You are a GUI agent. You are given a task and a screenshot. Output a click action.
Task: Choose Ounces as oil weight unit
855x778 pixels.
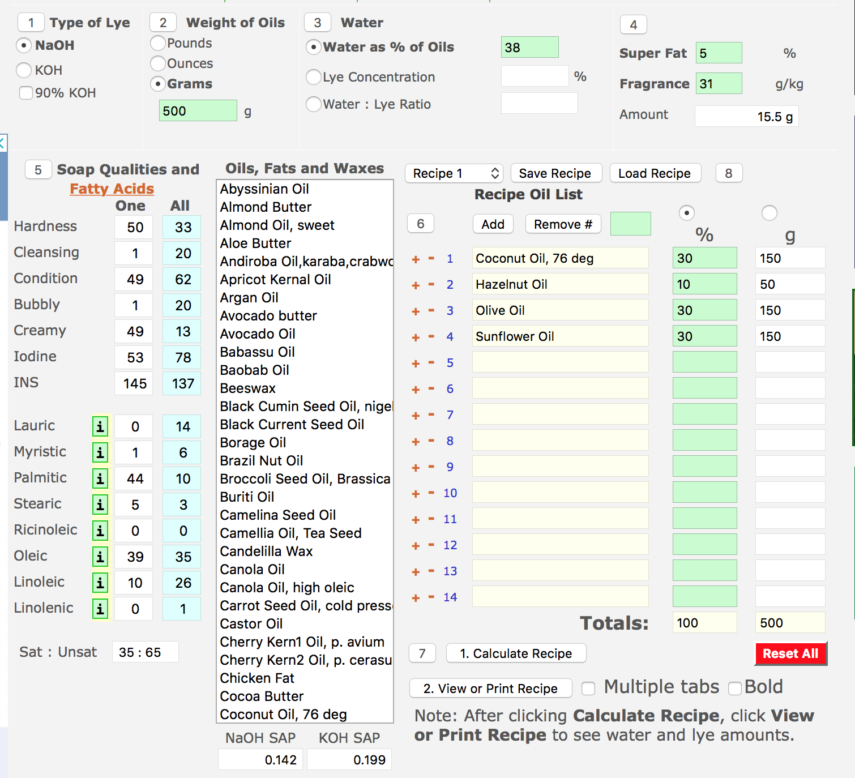coord(158,63)
